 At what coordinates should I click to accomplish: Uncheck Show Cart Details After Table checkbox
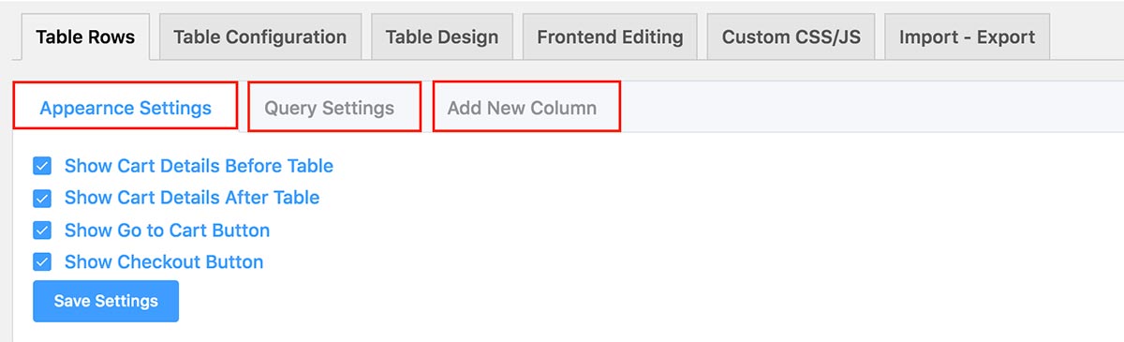pyautogui.click(x=42, y=198)
